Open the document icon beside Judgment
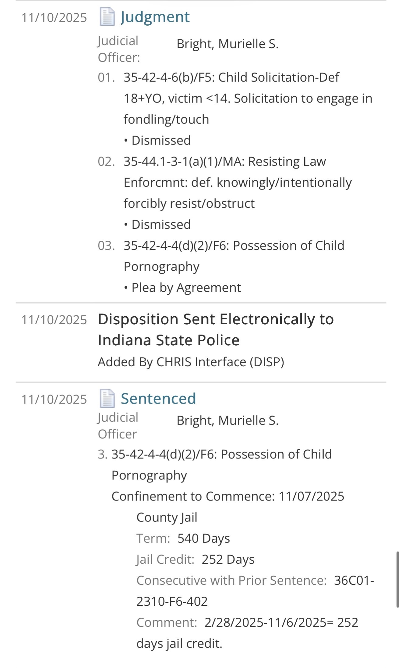The height and width of the screenshot is (668, 402). pyautogui.click(x=107, y=17)
